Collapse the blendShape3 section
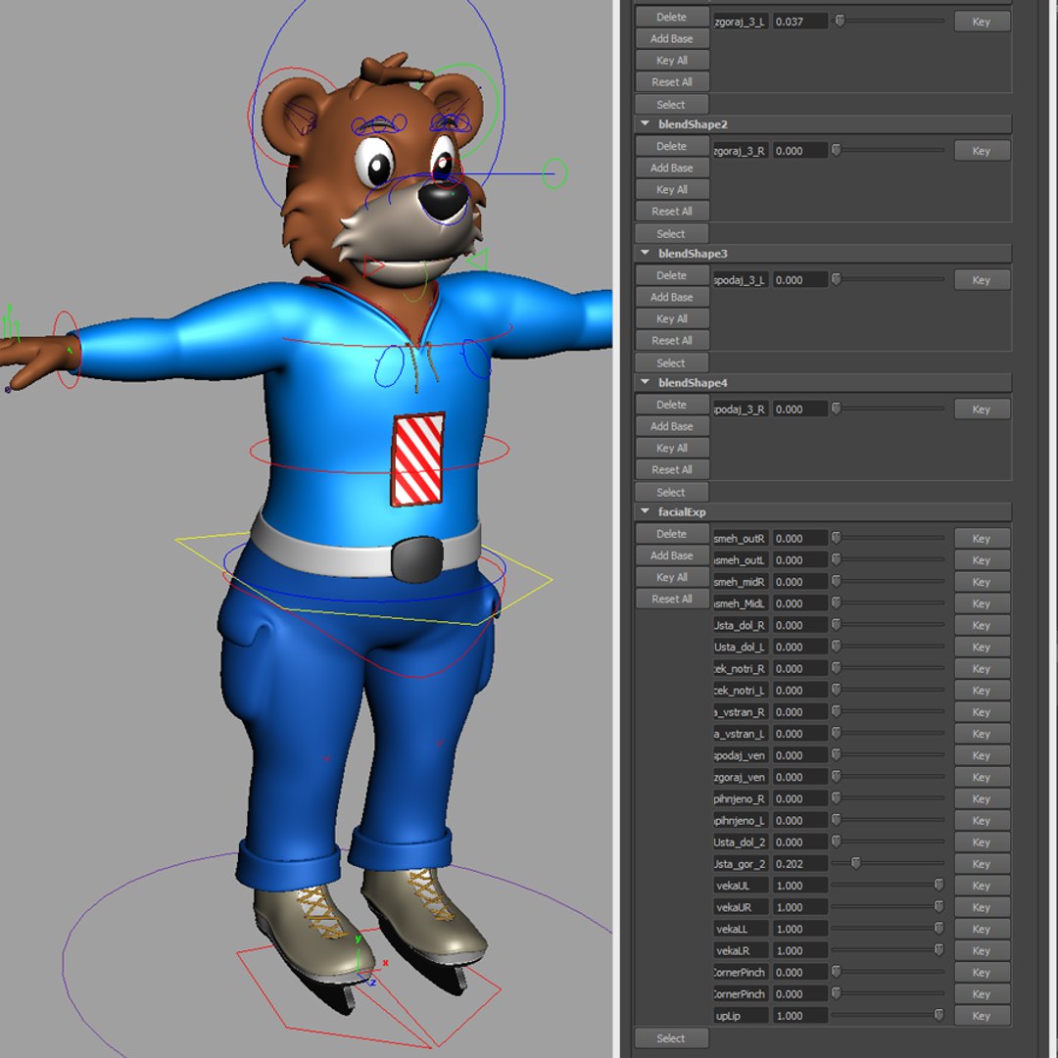This screenshot has width=1058, height=1058. [645, 254]
